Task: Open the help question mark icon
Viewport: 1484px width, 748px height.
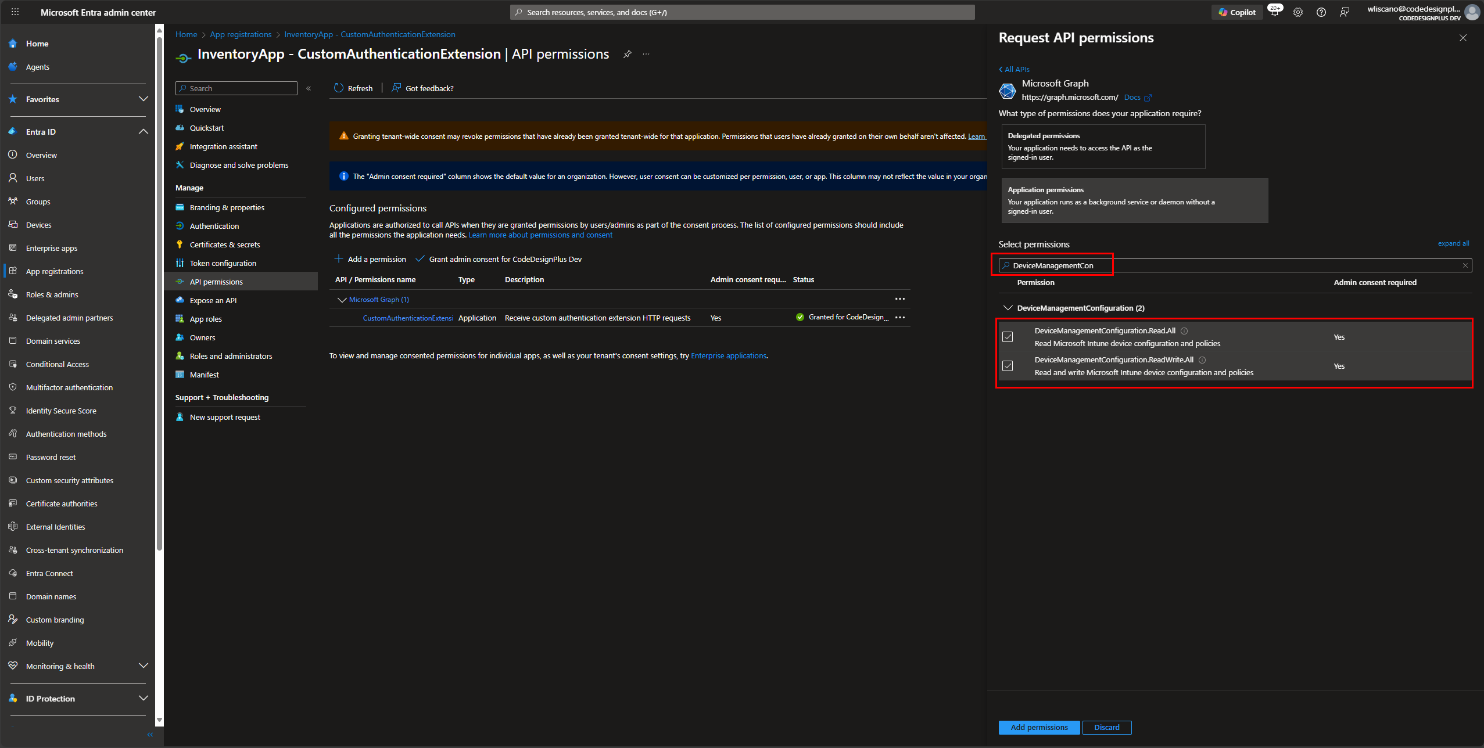Action: (x=1321, y=12)
